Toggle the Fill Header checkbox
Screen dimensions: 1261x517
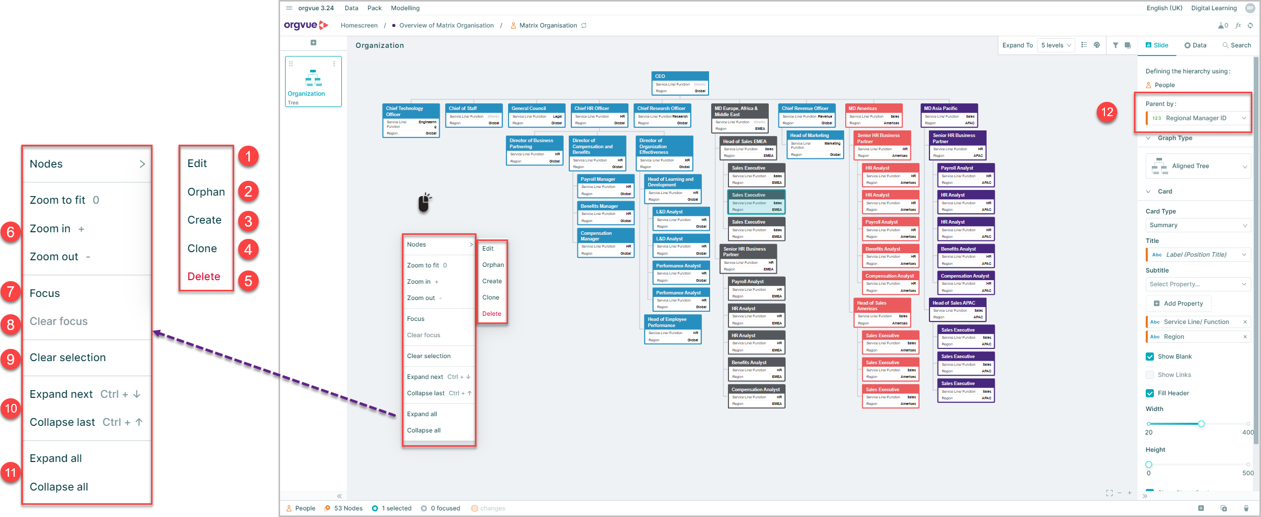[x=1150, y=393]
